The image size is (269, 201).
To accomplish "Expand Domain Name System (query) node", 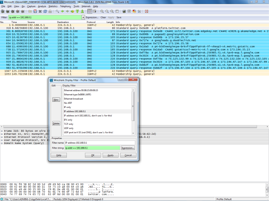I will click(x=2, y=143).
